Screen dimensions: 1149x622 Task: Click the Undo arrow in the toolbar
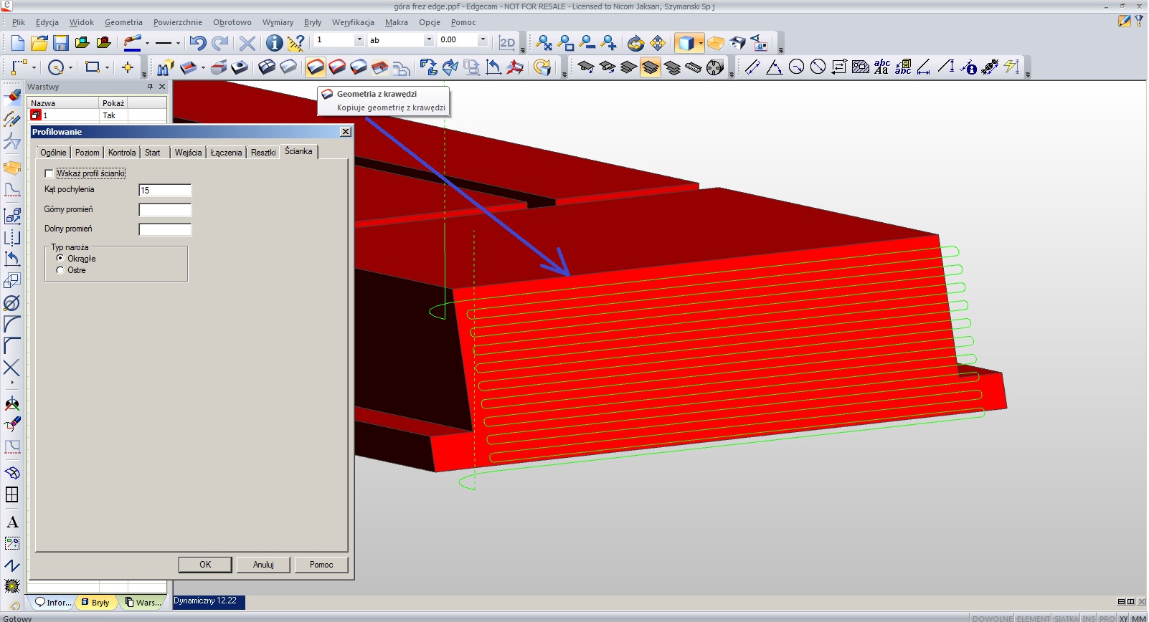pos(198,43)
